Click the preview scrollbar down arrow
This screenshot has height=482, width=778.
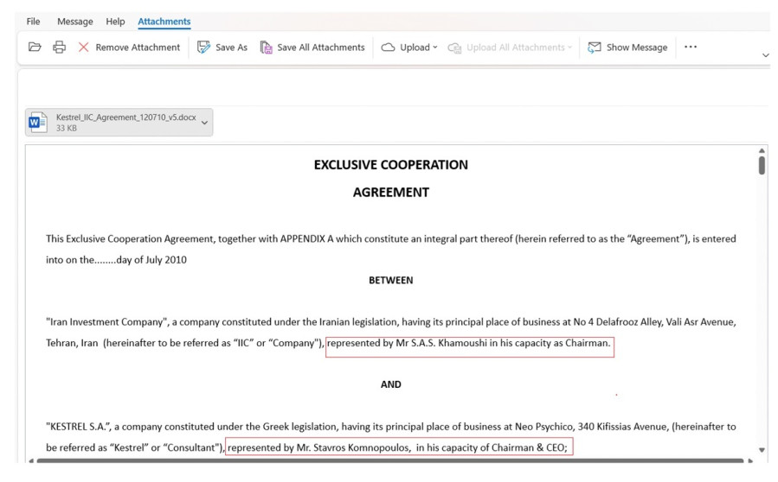pos(762,450)
